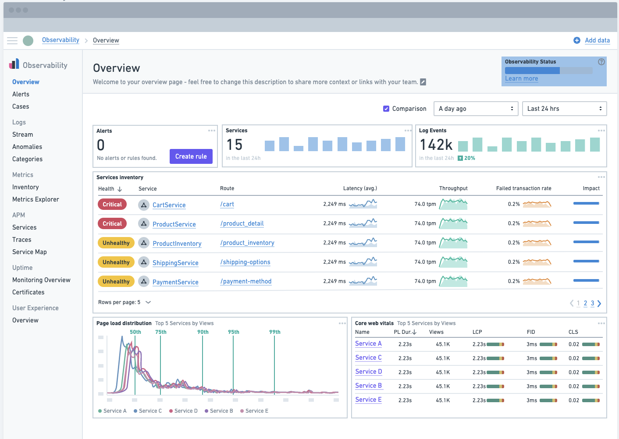Open the 'A day ago' comparison dropdown
619x439 pixels.
point(476,109)
